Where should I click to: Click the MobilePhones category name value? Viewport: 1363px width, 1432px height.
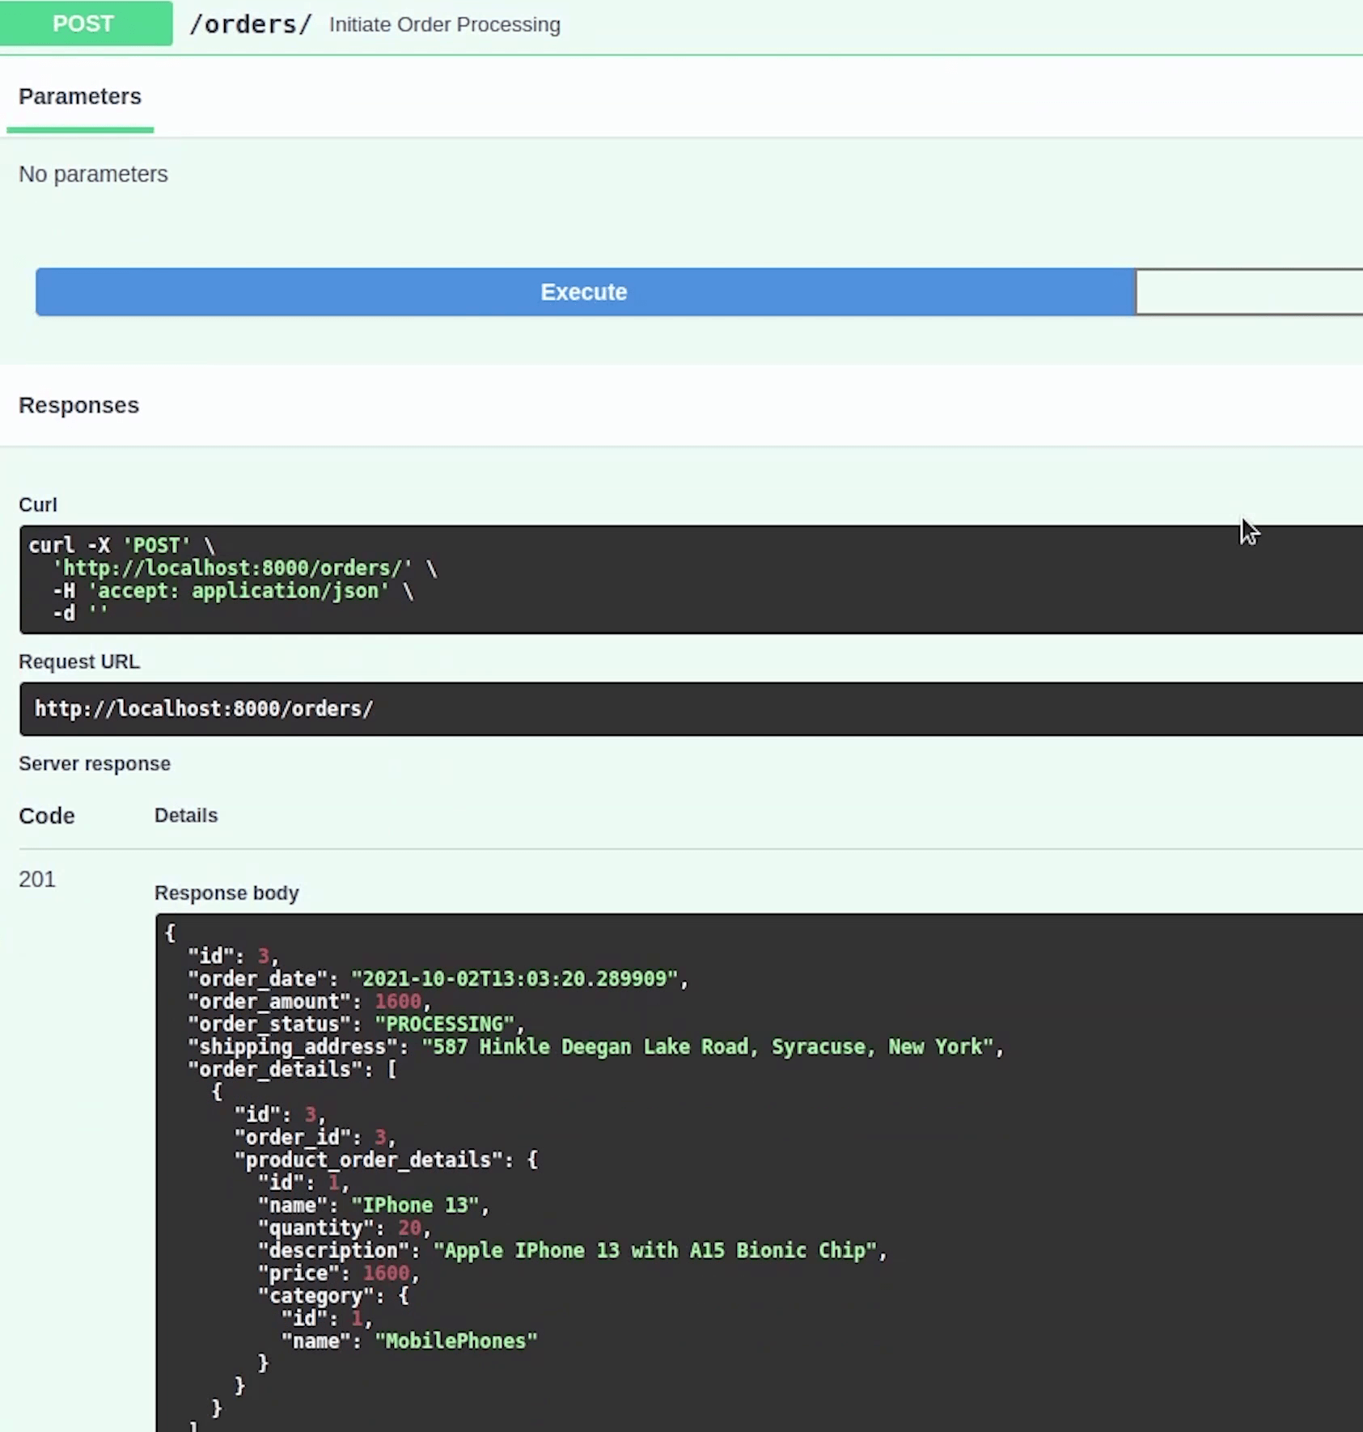(456, 1341)
